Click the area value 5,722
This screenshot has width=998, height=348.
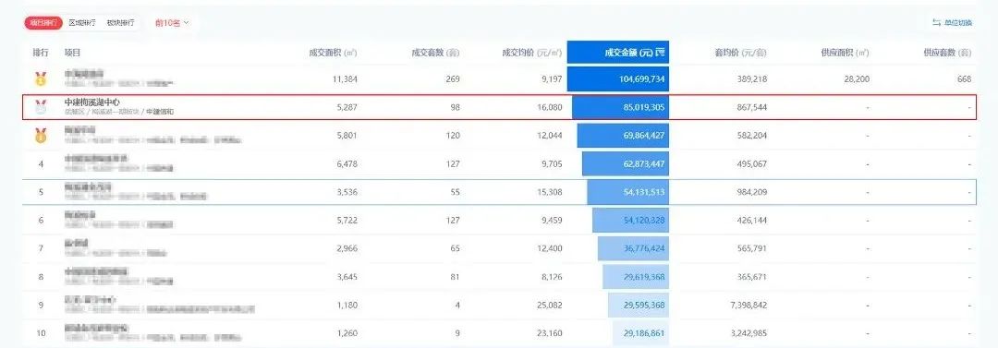coord(347,220)
